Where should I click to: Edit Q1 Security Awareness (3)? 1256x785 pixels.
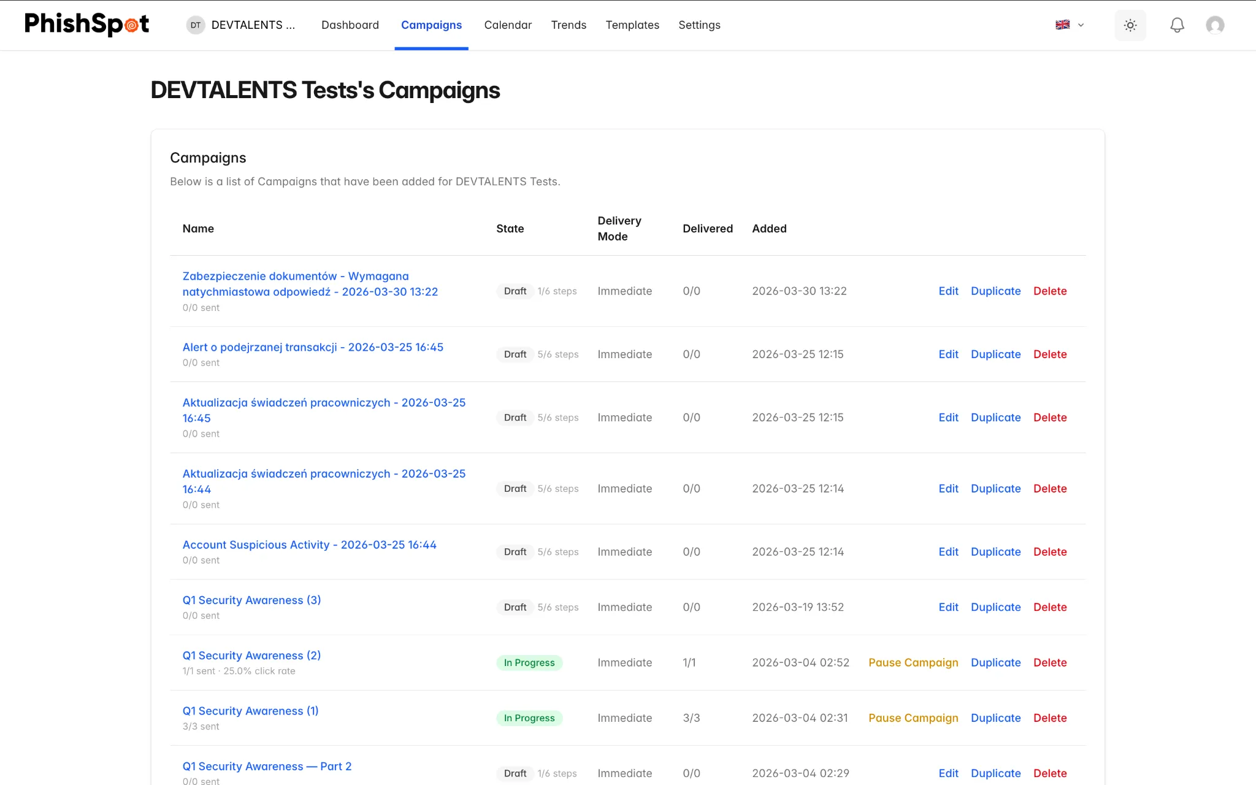tap(948, 607)
